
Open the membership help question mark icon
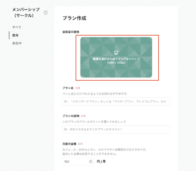pos(46,13)
